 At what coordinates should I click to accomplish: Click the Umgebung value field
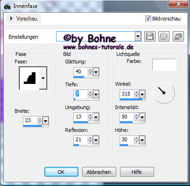81,117
